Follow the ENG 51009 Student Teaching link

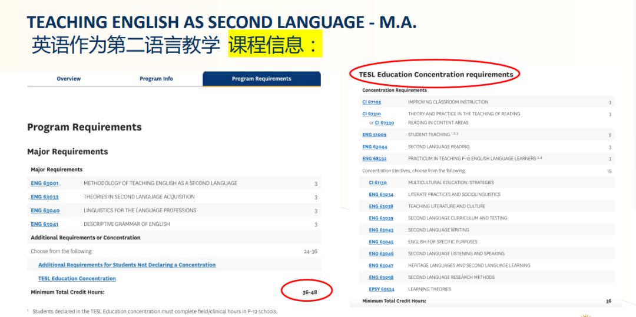375,135
